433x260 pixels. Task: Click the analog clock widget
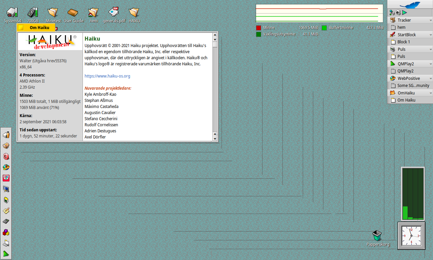tap(411, 236)
